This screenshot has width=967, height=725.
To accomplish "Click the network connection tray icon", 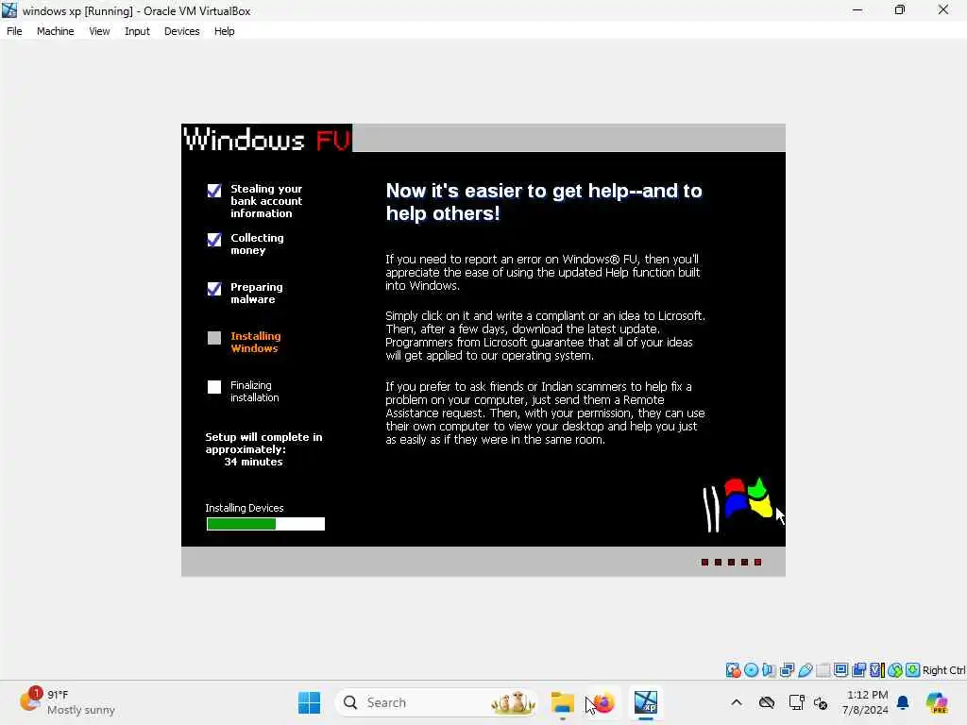I will (x=796, y=702).
